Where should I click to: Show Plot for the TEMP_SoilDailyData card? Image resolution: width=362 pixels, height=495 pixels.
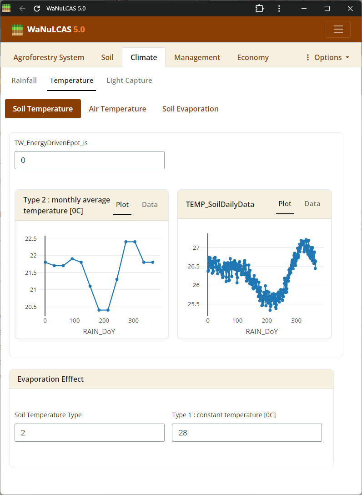coord(285,204)
